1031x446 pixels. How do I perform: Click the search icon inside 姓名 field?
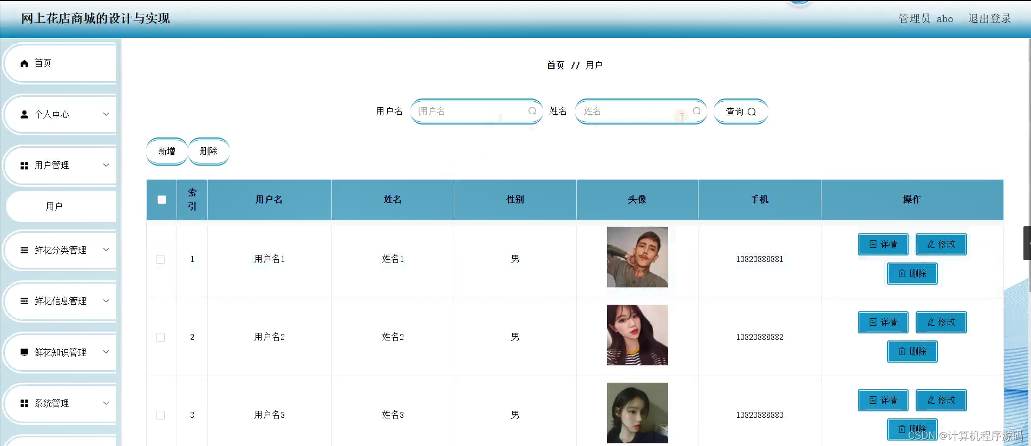[697, 111]
